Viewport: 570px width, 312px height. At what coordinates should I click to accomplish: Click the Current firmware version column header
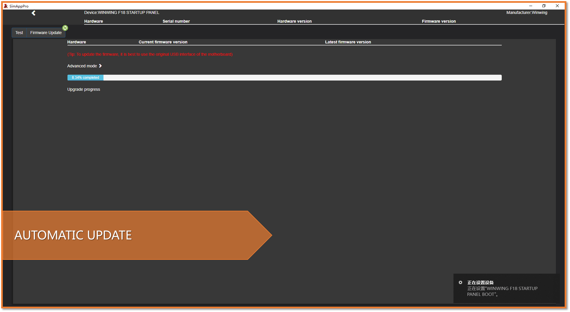163,42
